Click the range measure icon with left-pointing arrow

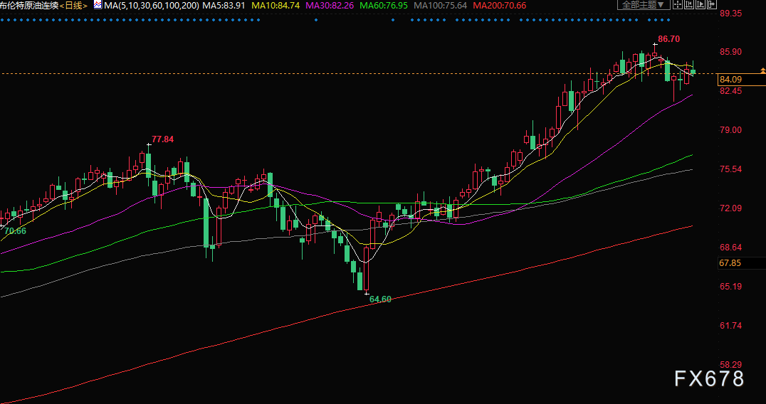pyautogui.click(x=689, y=4)
